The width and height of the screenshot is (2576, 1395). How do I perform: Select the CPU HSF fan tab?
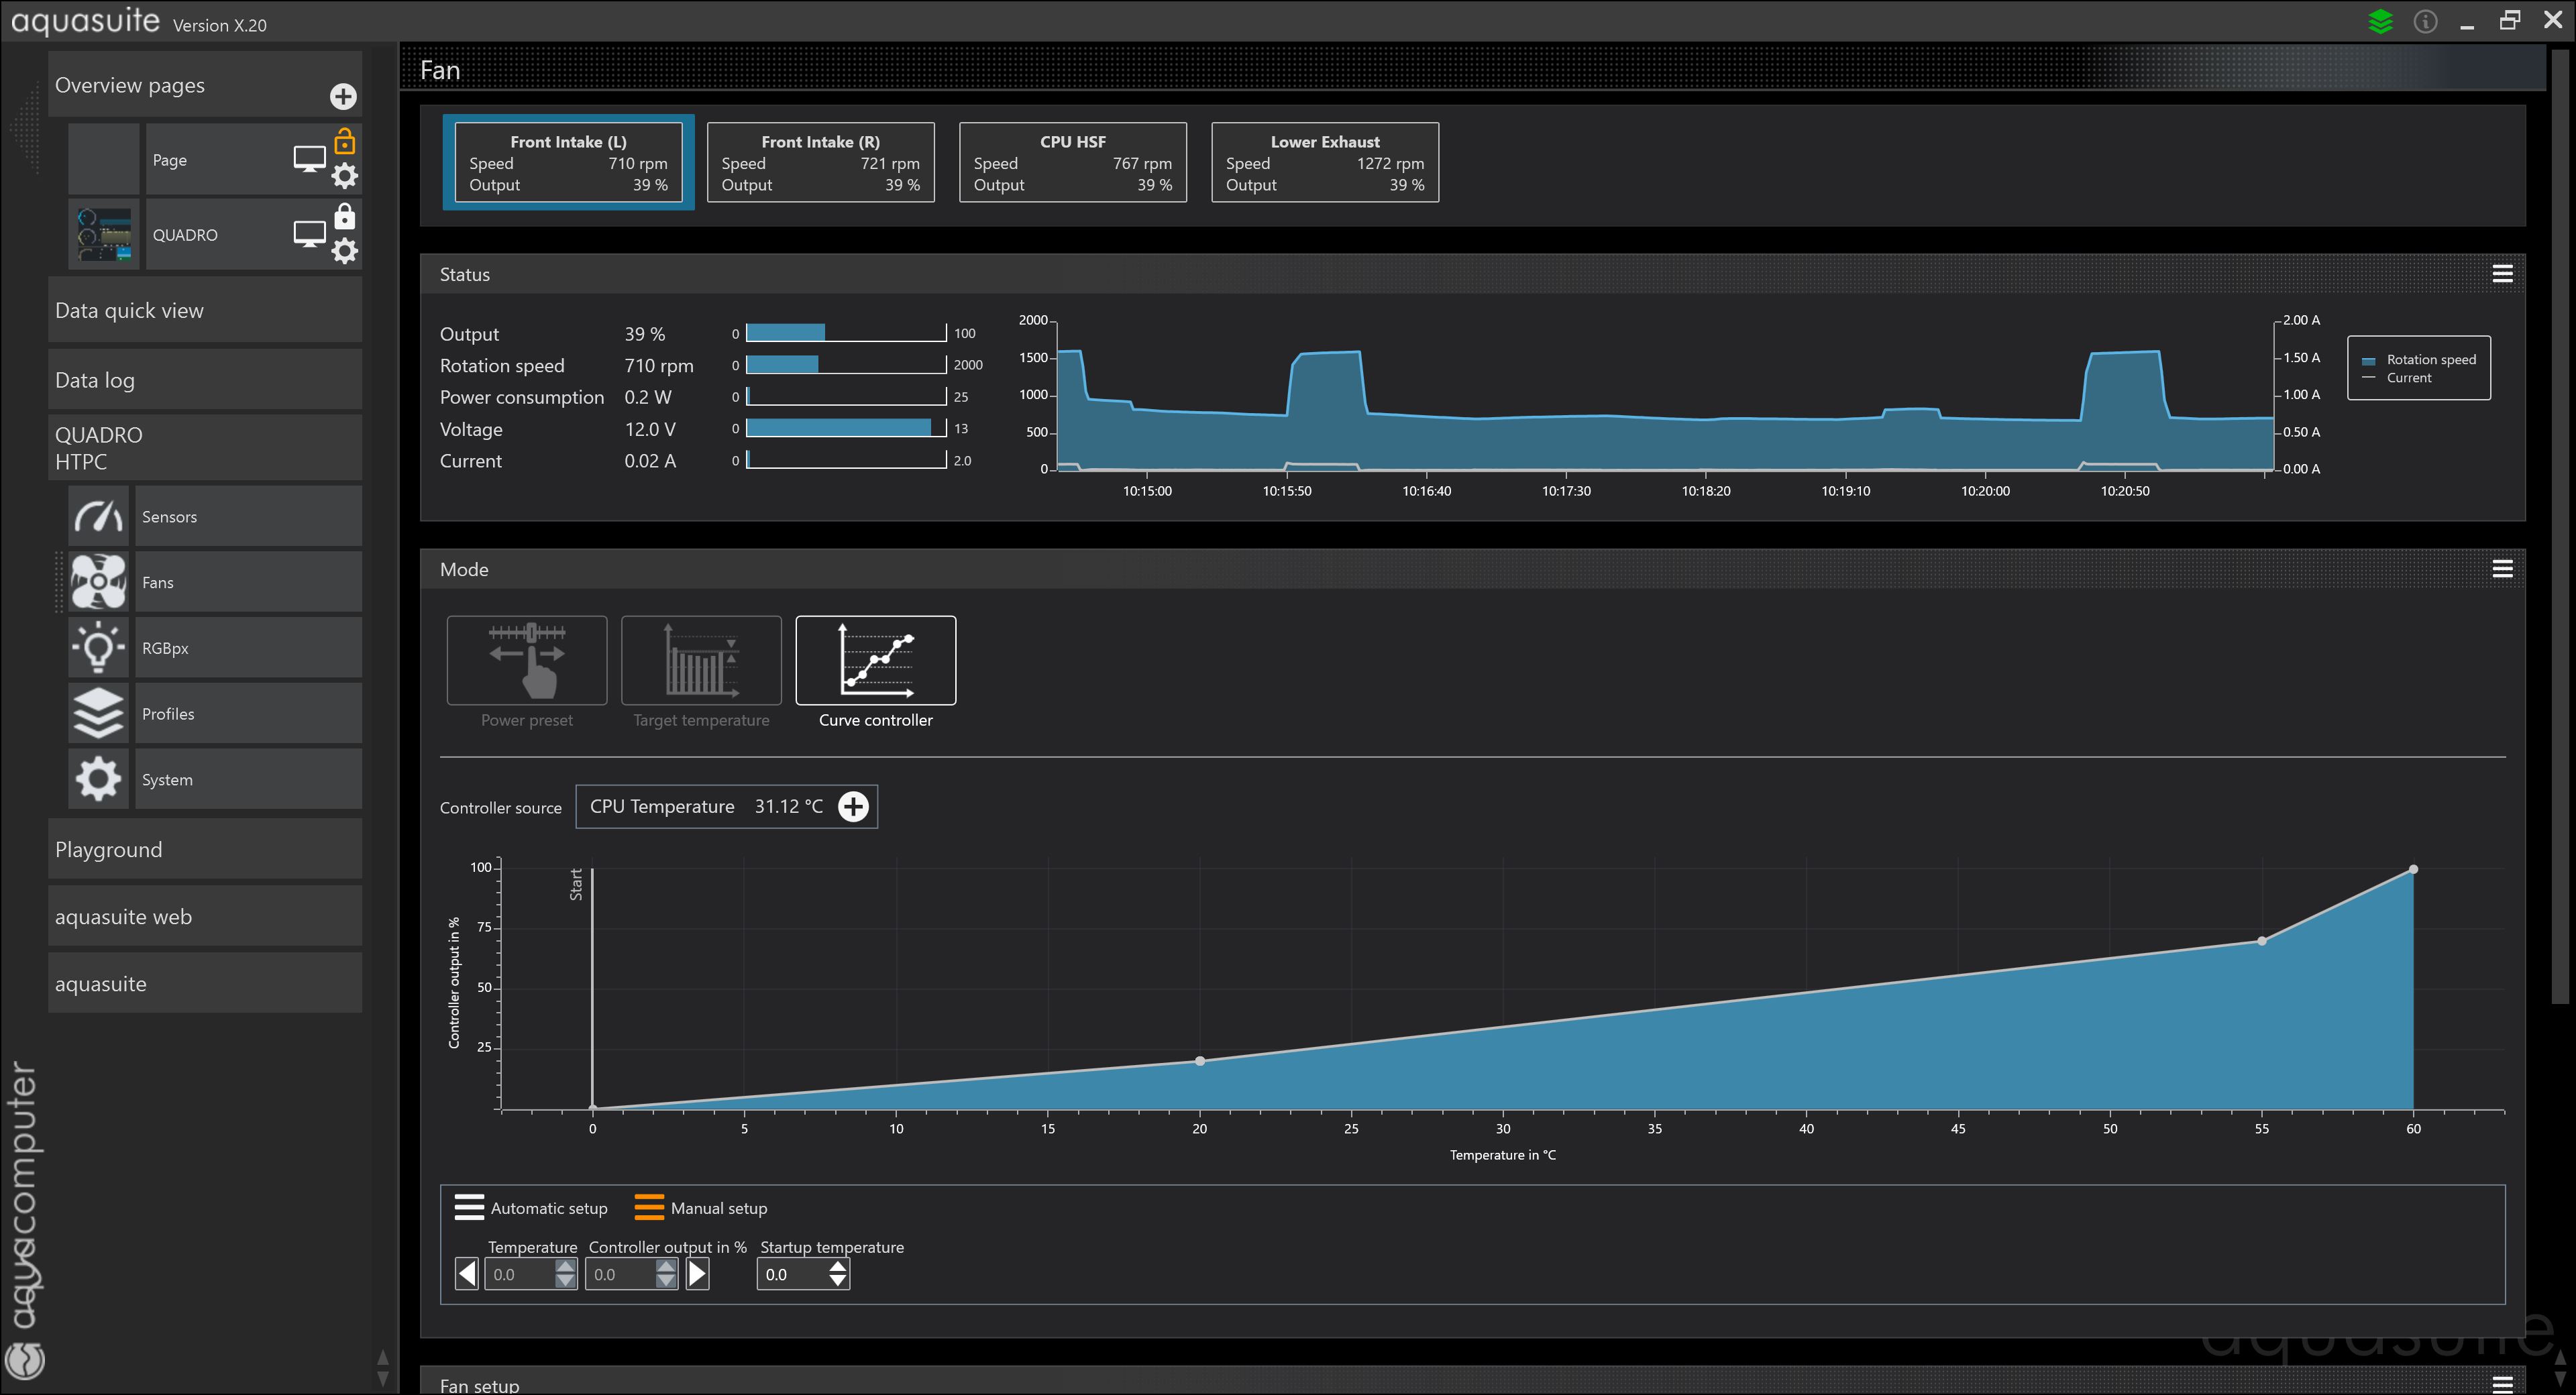click(x=1072, y=162)
